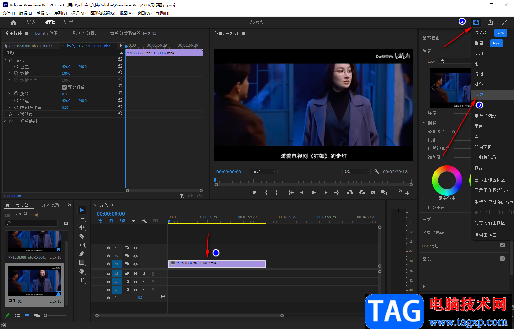Click the Export Frame camera icon
The image size is (514, 329).
pyautogui.click(x=373, y=193)
